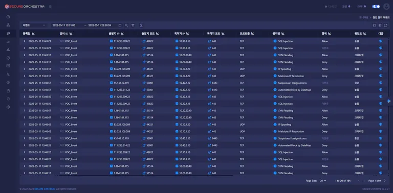Screen dimensions: 393x193
Task: Open the user avatar menu
Action: coord(386,7)
